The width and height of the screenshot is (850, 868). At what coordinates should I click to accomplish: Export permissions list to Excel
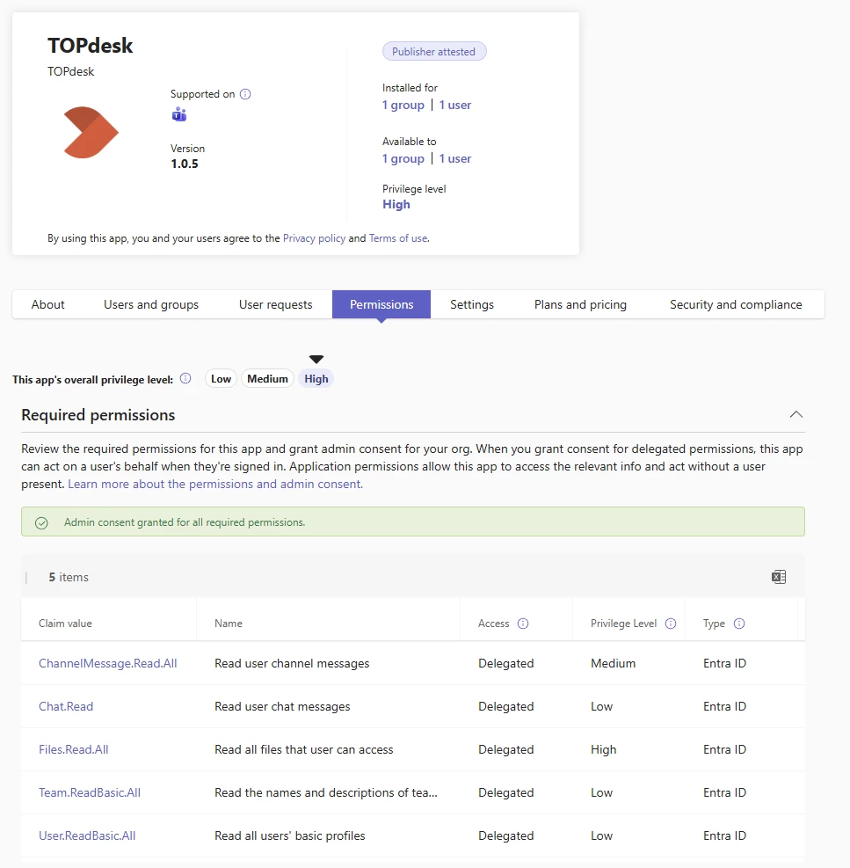[x=779, y=577]
